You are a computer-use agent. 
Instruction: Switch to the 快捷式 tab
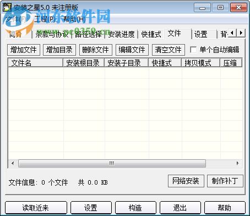click(x=151, y=34)
